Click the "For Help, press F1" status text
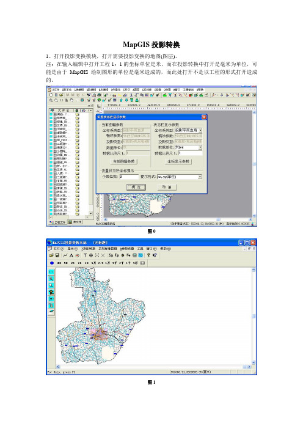The width and height of the screenshot is (303, 429). pyautogui.click(x=61, y=372)
